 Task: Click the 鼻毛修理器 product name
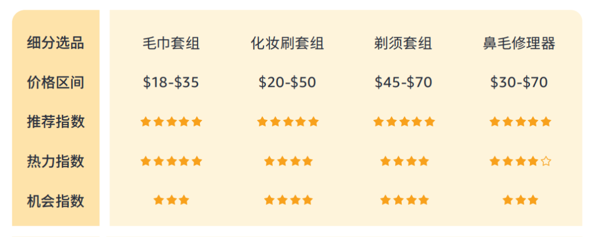click(x=519, y=43)
